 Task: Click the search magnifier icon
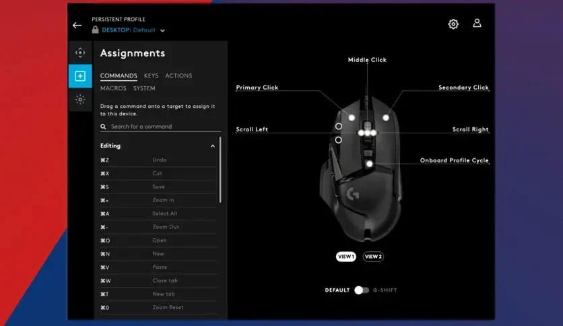104,127
